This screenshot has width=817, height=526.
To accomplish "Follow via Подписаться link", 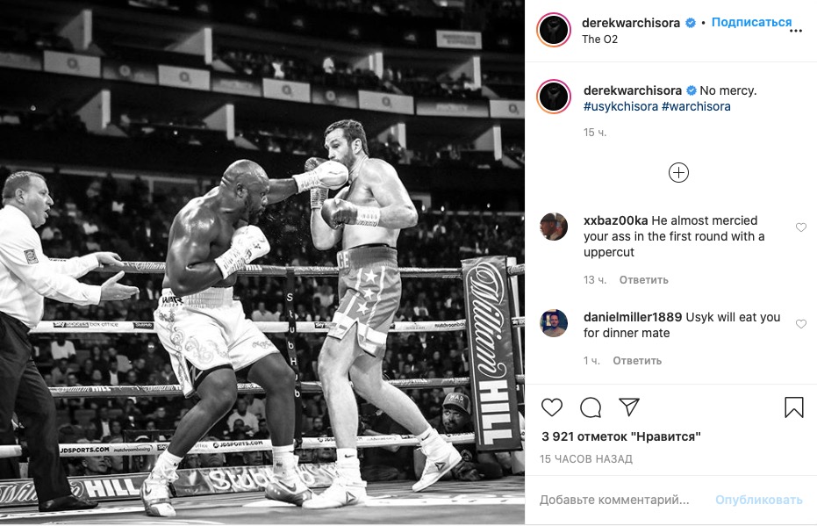I will (751, 23).
